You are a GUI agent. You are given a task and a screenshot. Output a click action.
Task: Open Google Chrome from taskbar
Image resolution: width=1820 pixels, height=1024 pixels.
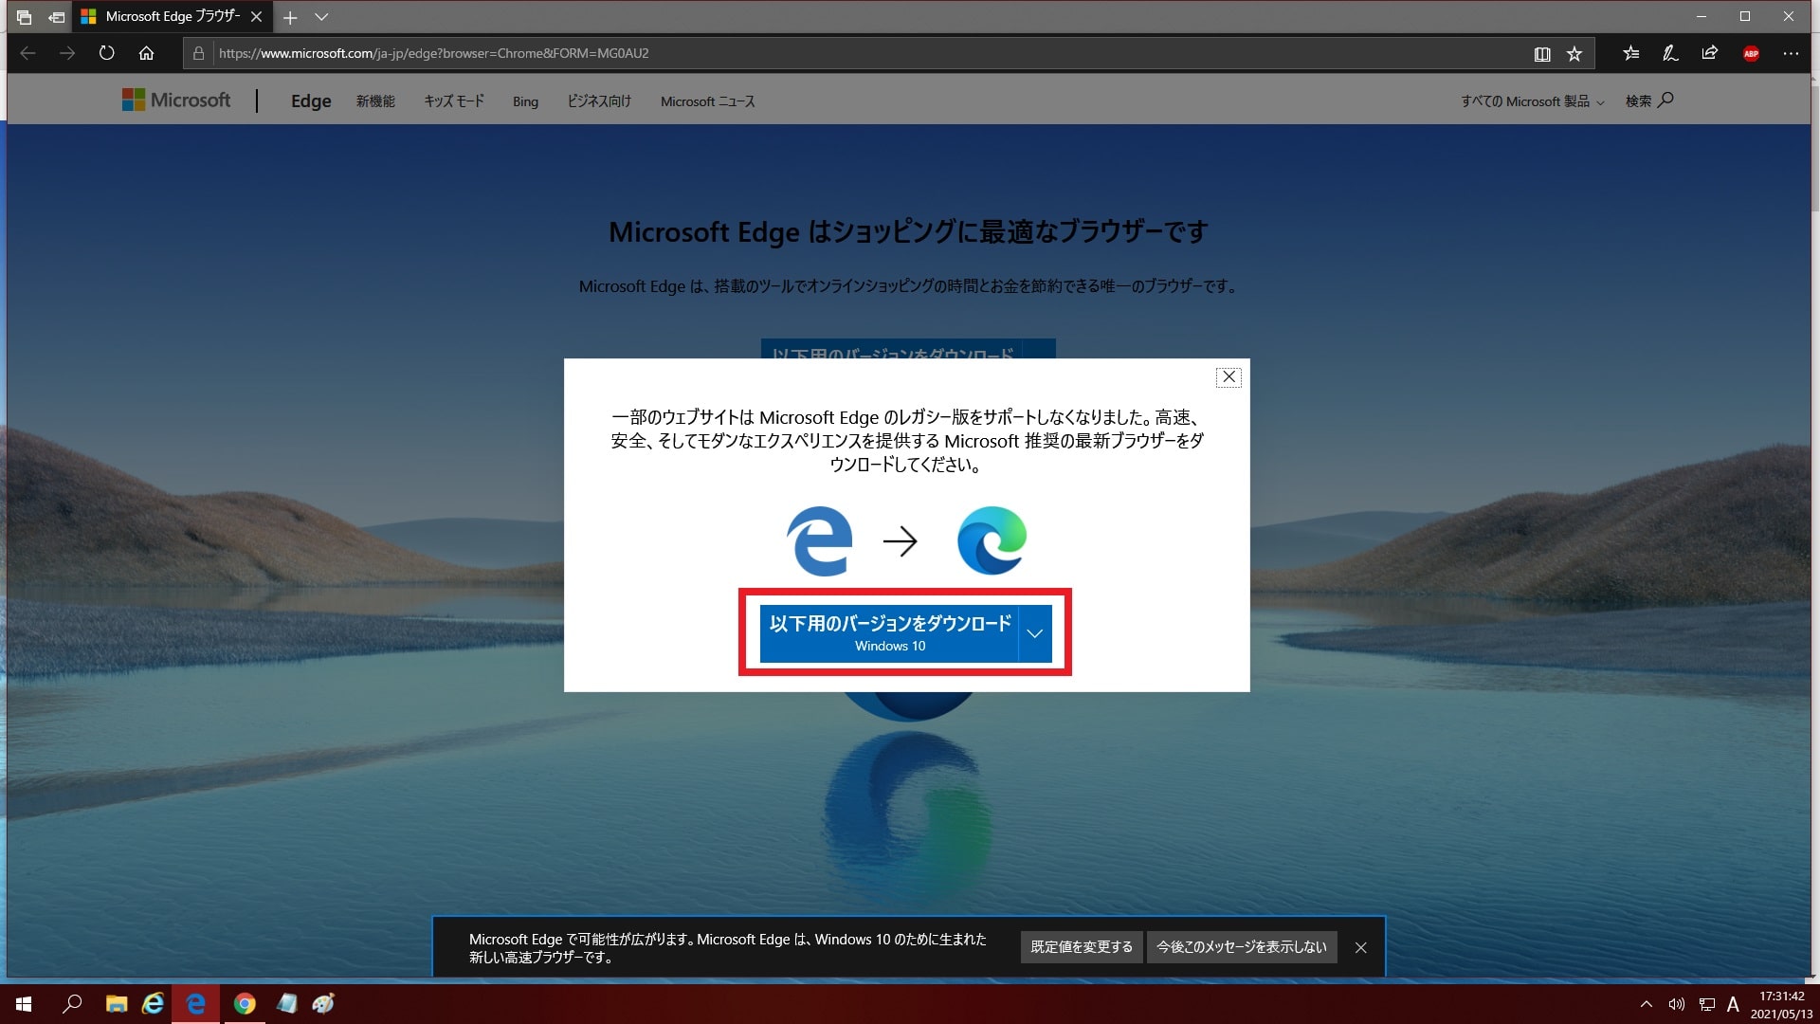pyautogui.click(x=245, y=1004)
